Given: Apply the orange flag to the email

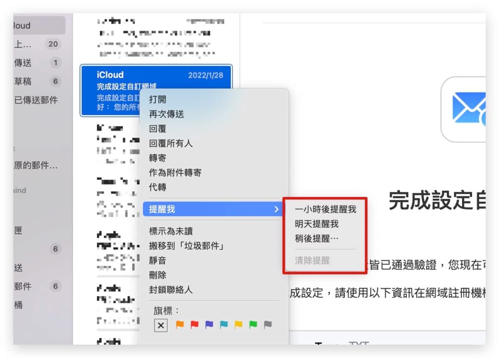Looking at the screenshot, I should click(180, 325).
